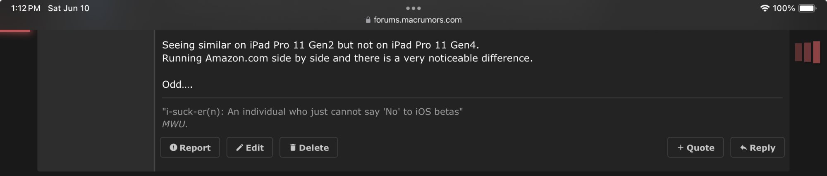Screen dimensions: 827x176
Task: Tap the lock icon beside the URL
Action: point(368,20)
